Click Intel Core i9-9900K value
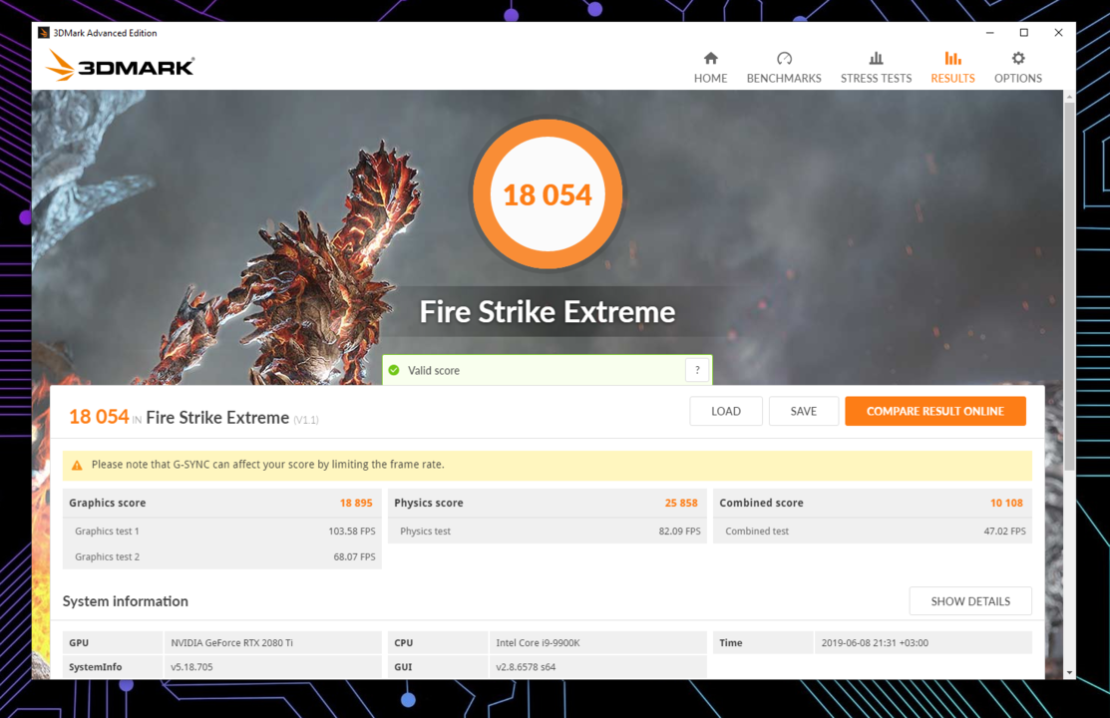Image resolution: width=1110 pixels, height=718 pixels. pos(538,643)
